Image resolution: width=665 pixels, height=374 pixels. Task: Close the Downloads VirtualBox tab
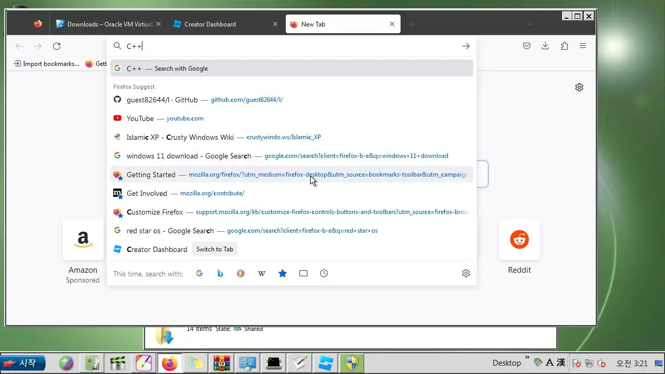[x=158, y=24]
